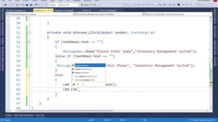This screenshot has width=218, height=122.
Task: Open the document tabs overflow dropdown arrow
Action: 211,11
